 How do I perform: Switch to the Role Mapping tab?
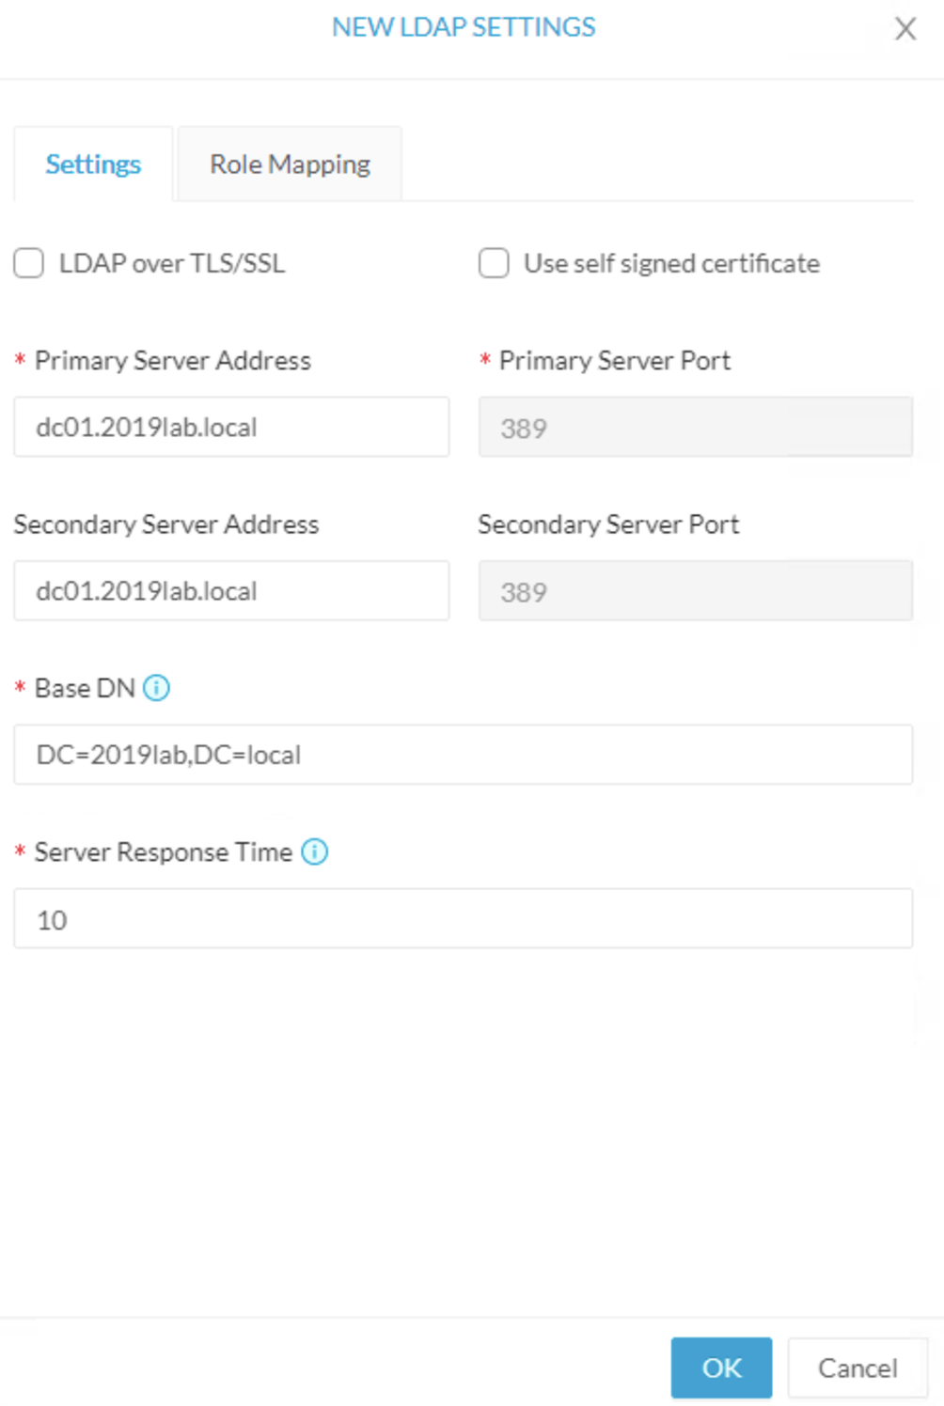[x=290, y=164]
